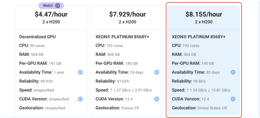Screen dimensions: 260x118
Task: Click the Decentralized GPU title
Action: coord(37,37)
